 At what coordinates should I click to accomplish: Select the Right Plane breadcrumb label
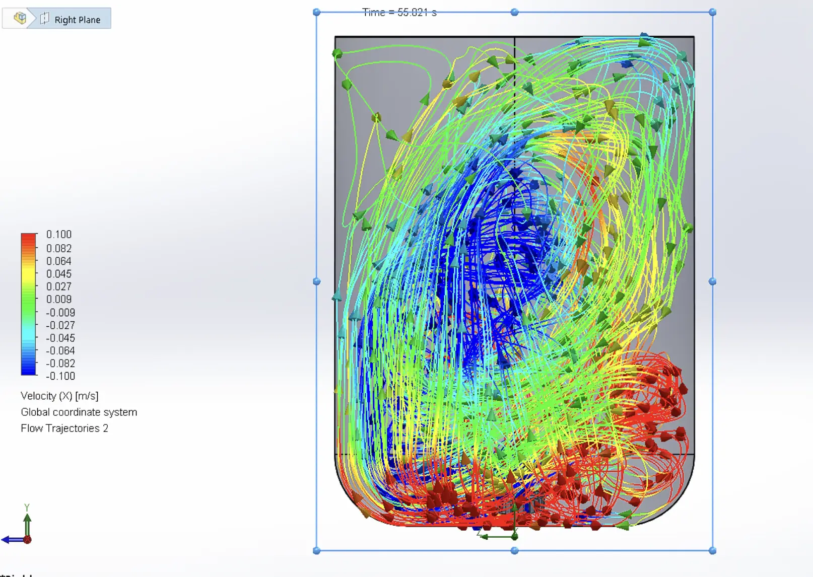click(78, 20)
